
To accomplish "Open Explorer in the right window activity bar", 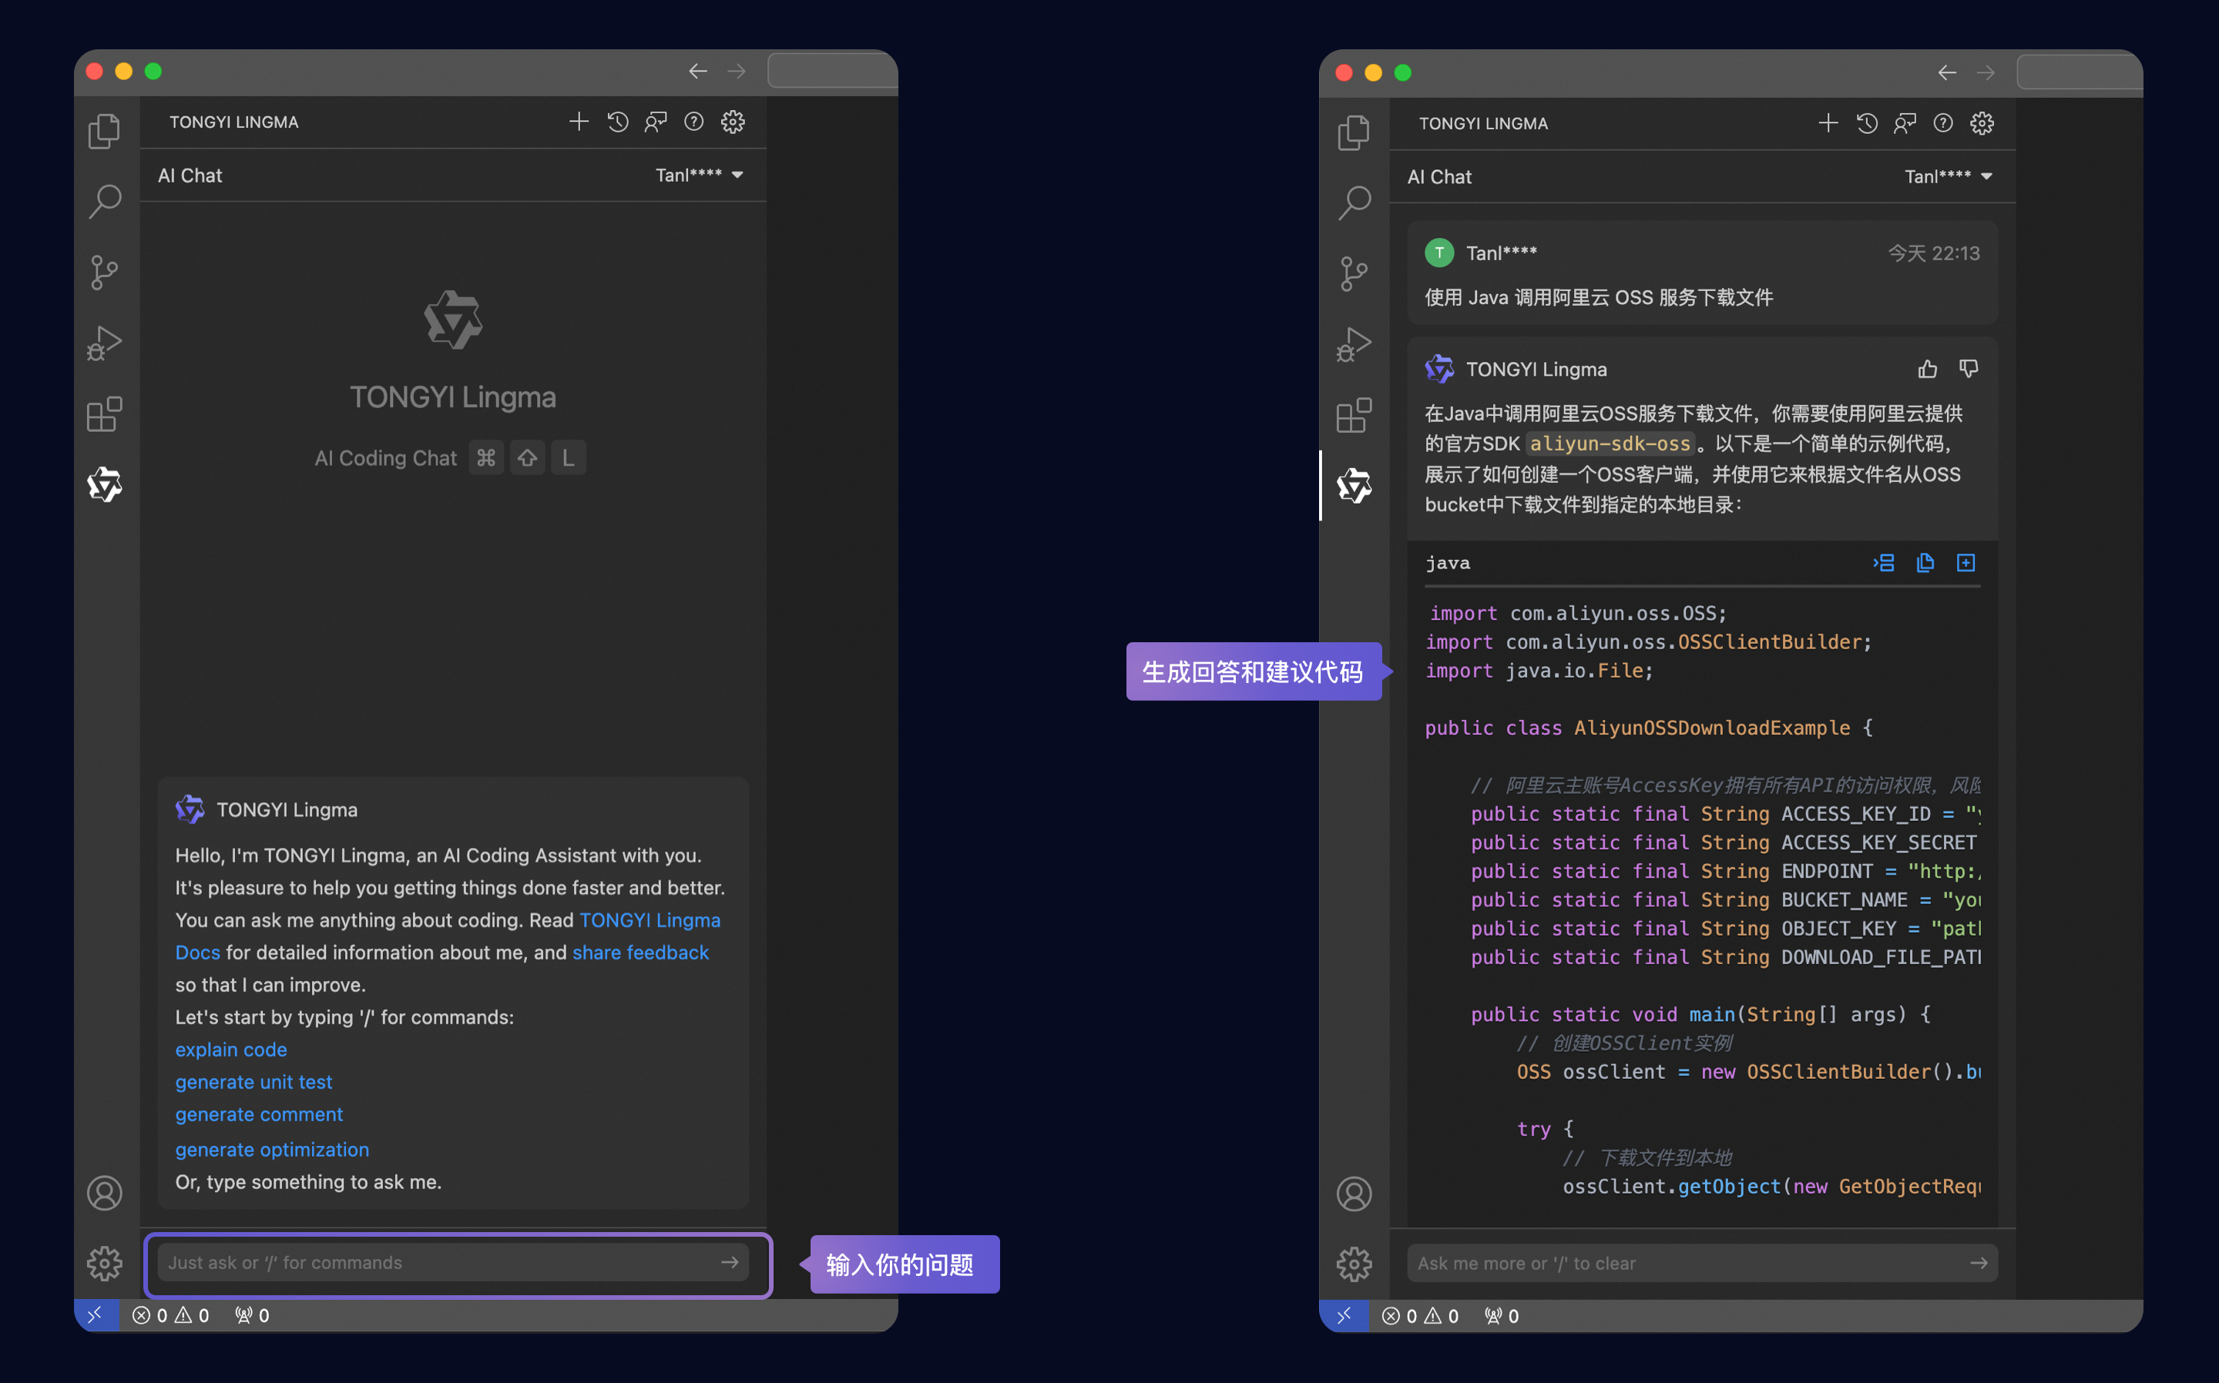I will point(1354,132).
